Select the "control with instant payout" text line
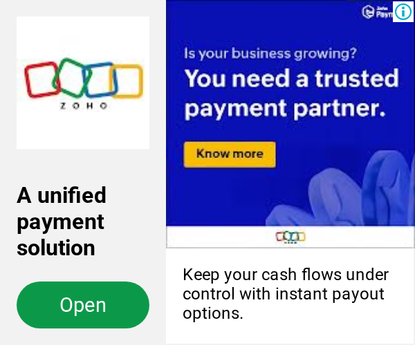415x345 pixels. 283,294
